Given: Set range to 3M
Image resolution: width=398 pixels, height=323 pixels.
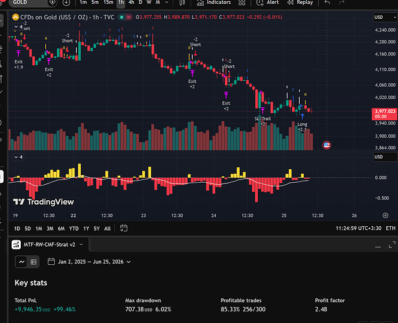Looking at the screenshot, I should pos(50,229).
